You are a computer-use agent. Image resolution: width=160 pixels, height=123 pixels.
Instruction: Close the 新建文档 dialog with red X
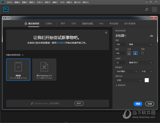(154, 17)
